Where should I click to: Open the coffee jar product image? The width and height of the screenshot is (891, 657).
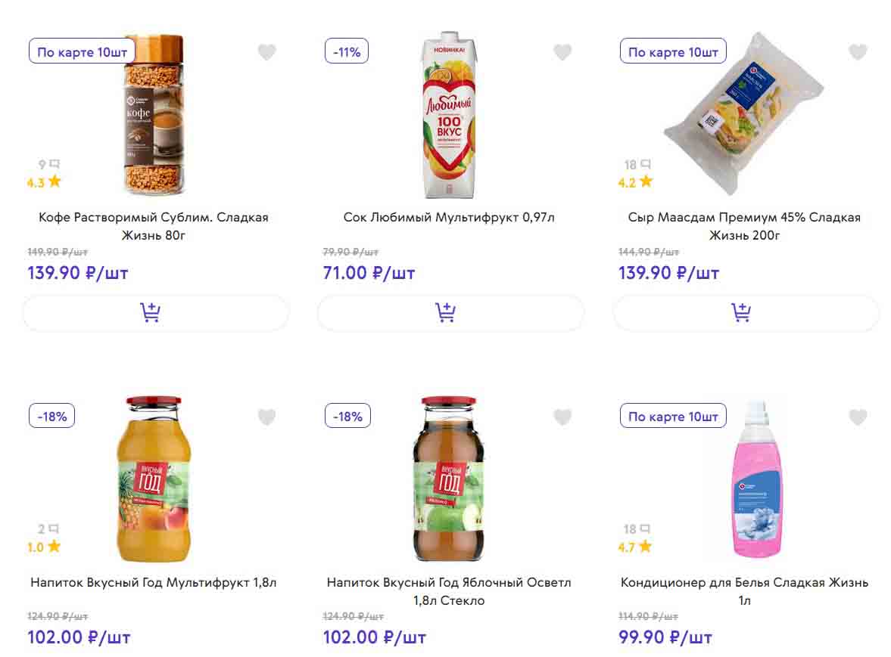click(154, 113)
